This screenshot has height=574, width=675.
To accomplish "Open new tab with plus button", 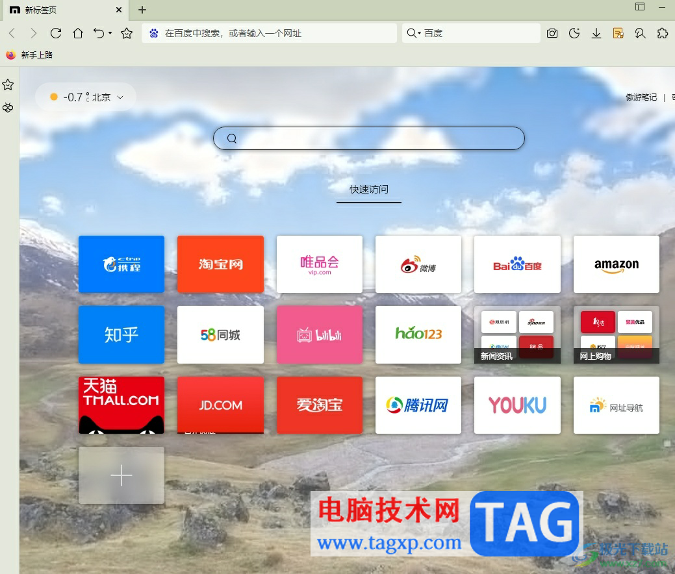I will 142,10.
